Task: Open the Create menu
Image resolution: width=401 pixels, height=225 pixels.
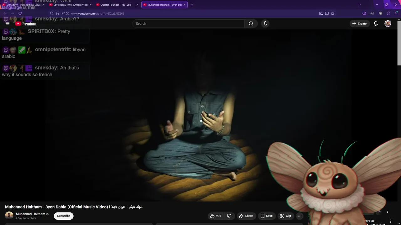Action: (359, 23)
